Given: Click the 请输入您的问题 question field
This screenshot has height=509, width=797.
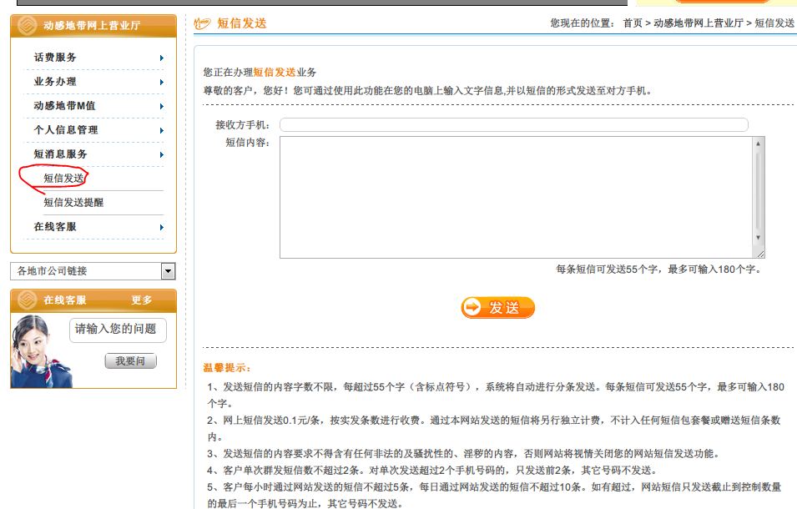Looking at the screenshot, I should click(x=117, y=330).
